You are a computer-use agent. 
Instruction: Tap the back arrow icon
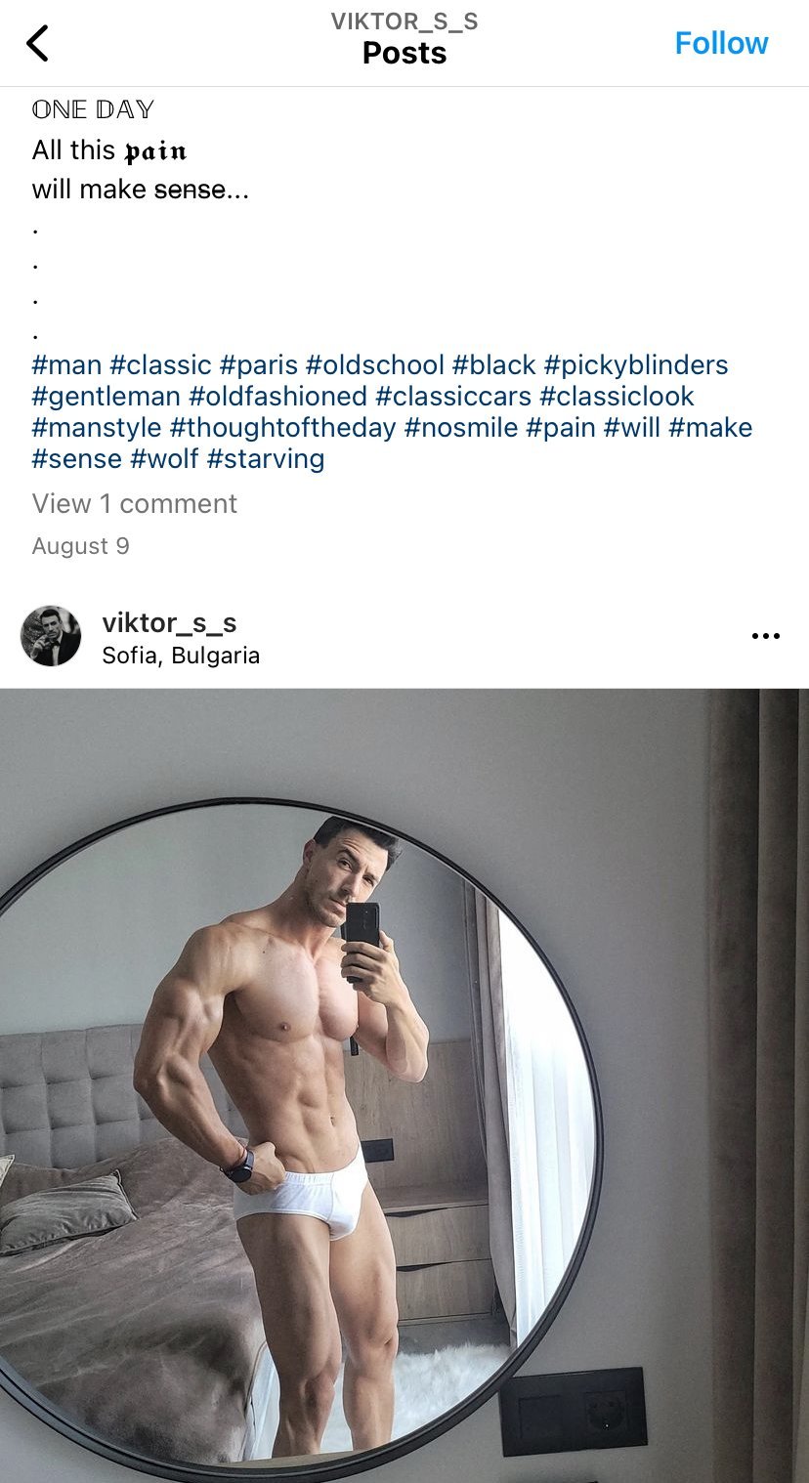(x=37, y=43)
